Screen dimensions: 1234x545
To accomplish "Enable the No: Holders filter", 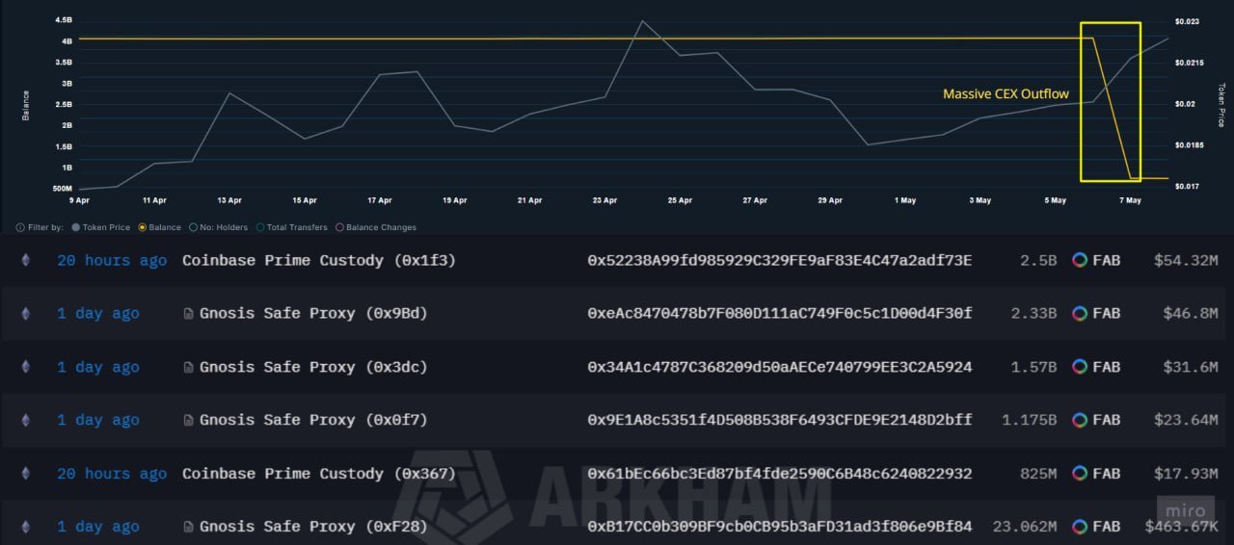I will [193, 228].
